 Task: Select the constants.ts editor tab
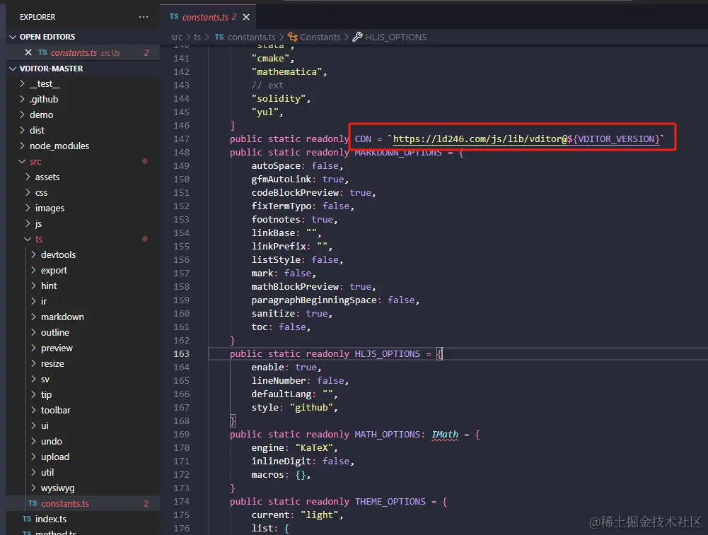pos(209,17)
